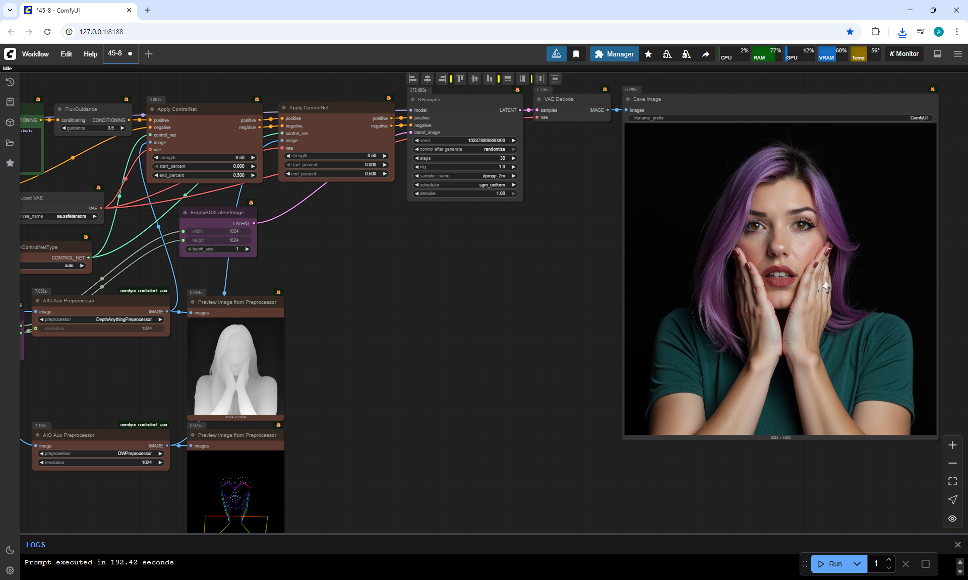Viewport: 968px width, 580px height.
Task: Click the Manager button
Action: pyautogui.click(x=614, y=54)
